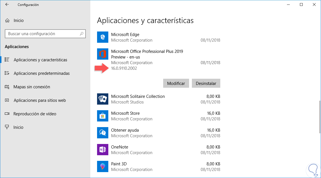
Task: Select the Obtener ayuda app icon
Action: [x=102, y=133]
